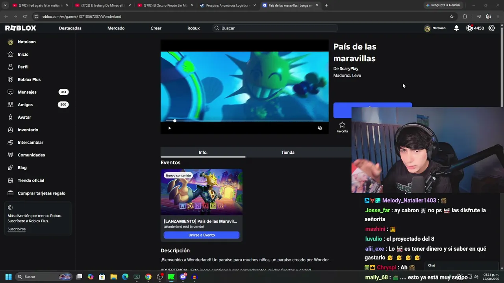The height and width of the screenshot is (283, 504).
Task: Open the ScaryPlay creator link
Action: (x=349, y=69)
